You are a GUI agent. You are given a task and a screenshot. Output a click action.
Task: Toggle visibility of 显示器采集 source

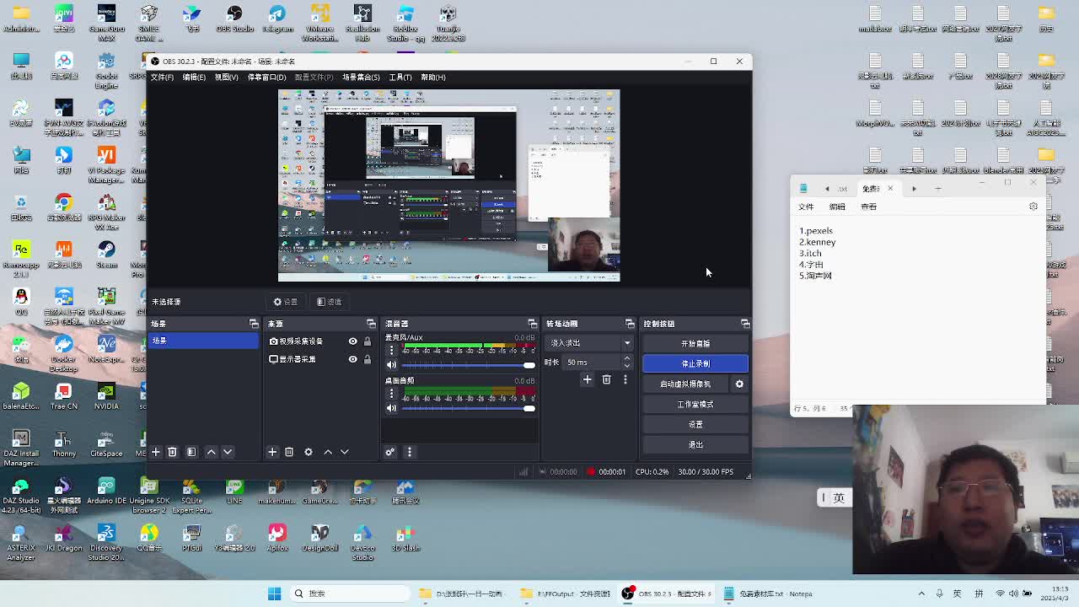pyautogui.click(x=352, y=359)
